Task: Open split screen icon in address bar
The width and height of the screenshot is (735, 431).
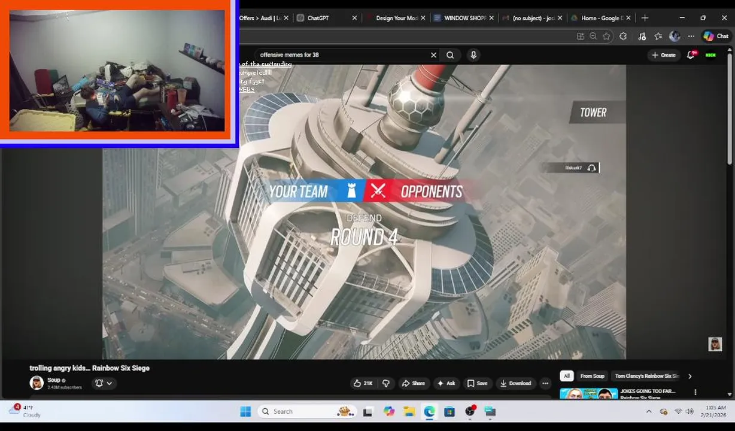Action: click(x=580, y=37)
